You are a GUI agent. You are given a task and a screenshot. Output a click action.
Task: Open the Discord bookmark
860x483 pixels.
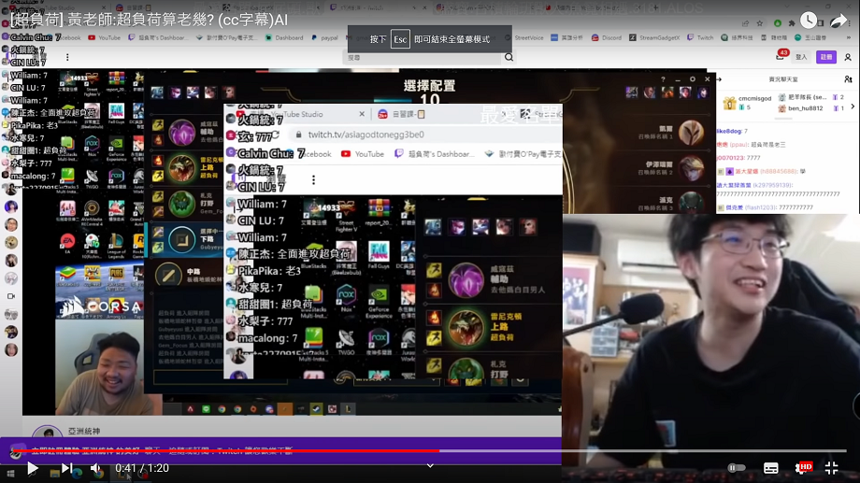pyautogui.click(x=607, y=37)
